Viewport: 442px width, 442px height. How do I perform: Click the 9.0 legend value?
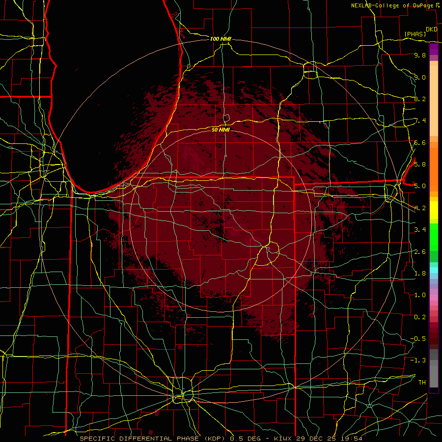[420, 77]
